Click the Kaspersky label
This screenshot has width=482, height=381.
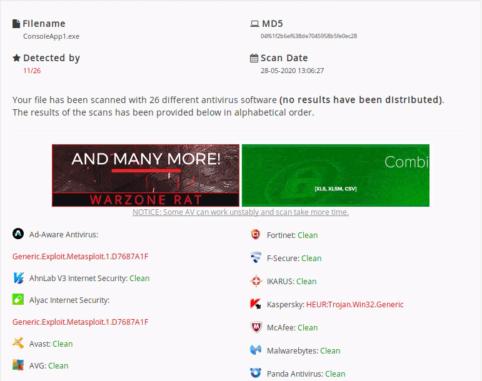point(286,305)
